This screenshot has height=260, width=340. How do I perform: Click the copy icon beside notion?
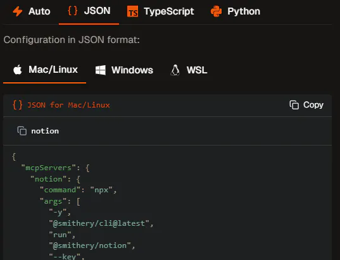click(x=22, y=131)
